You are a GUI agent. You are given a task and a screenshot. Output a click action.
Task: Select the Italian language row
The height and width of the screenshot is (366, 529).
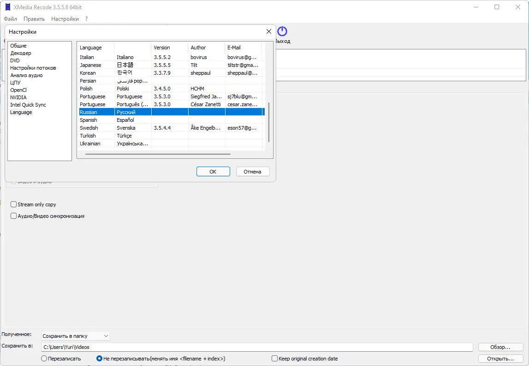coord(171,57)
